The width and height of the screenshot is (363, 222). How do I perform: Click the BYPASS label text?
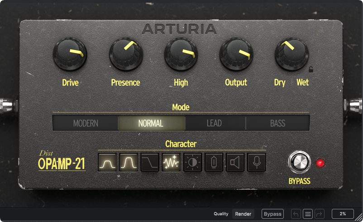(299, 181)
